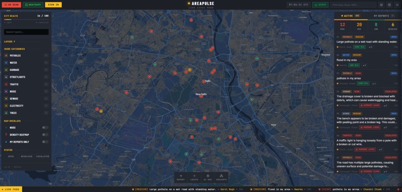Viewport: 402px width, 192px height.
Task: Switch to the Active tab
Action: [x=351, y=16]
